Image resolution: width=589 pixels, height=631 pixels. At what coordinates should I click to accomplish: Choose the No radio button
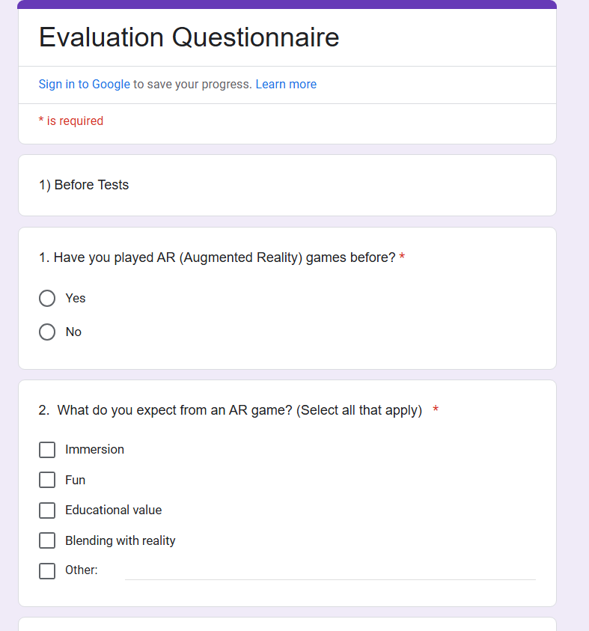click(x=47, y=332)
